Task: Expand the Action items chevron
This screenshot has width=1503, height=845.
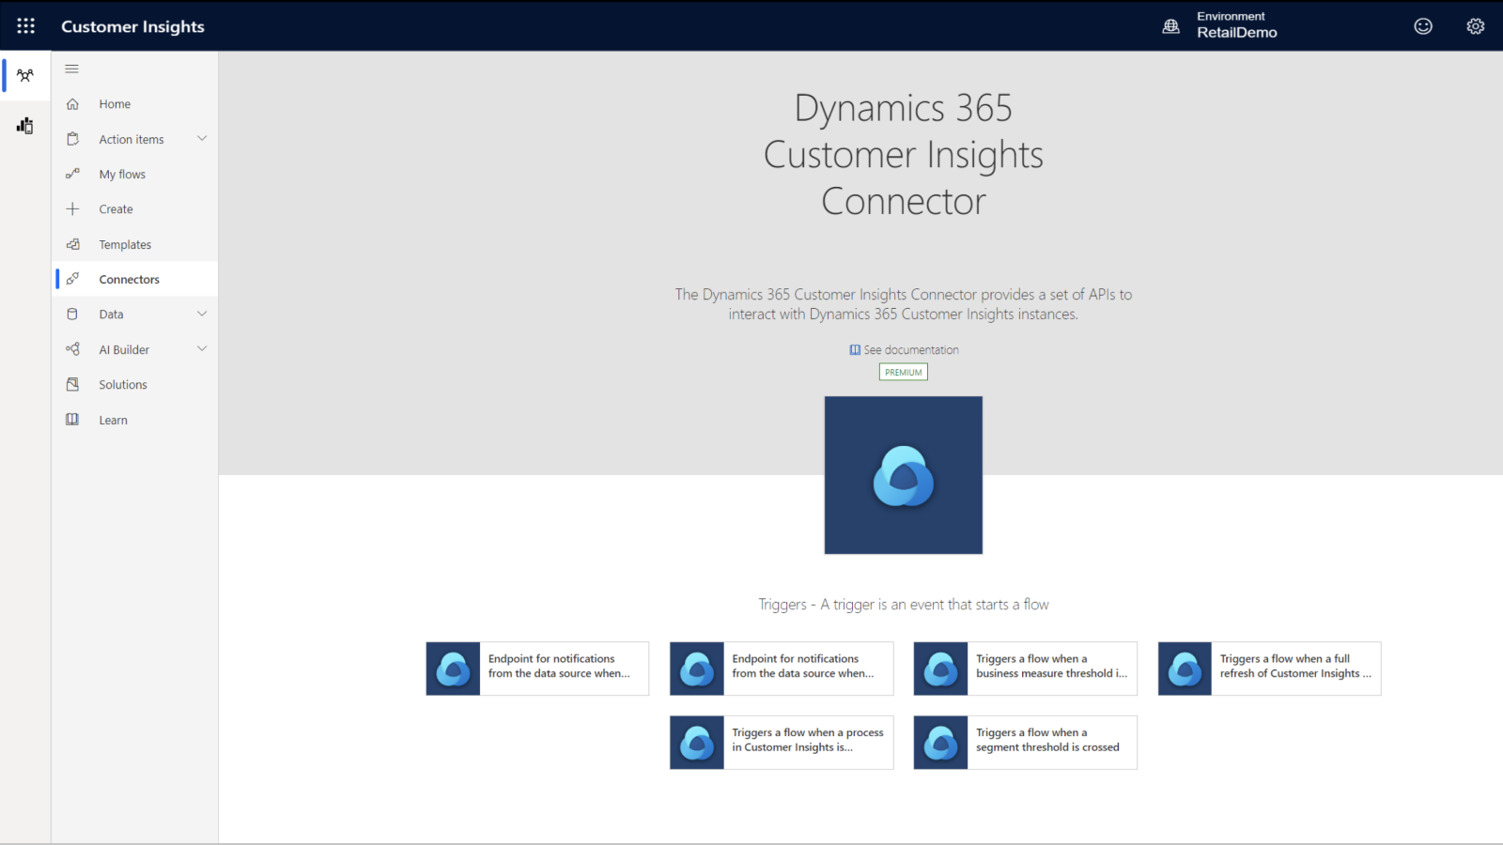Action: tap(202, 139)
